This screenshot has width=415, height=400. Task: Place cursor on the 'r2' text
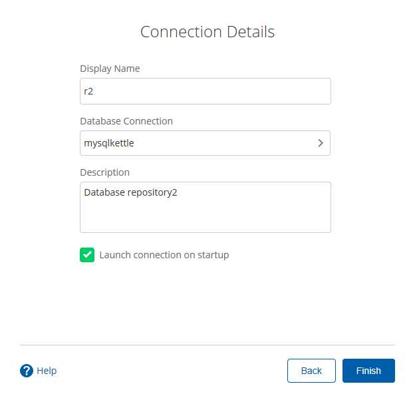tap(89, 92)
